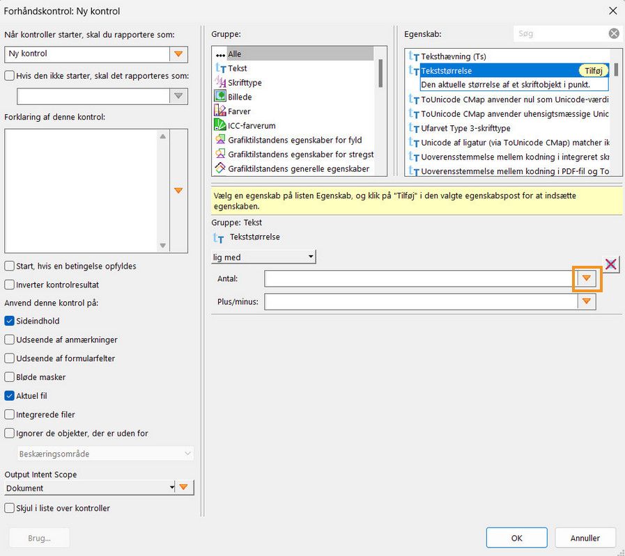Viewport: 625px width, 556px height.
Task: Click the Uoverensstemmelse kodning i integreret skrifttype icon
Action: click(414, 157)
